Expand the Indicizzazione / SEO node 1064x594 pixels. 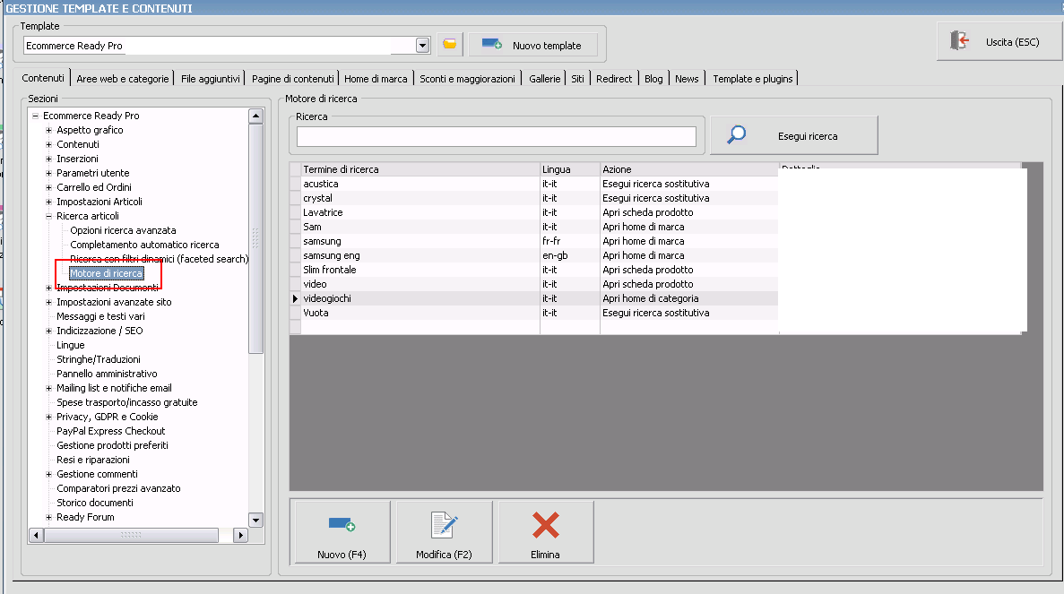[49, 331]
